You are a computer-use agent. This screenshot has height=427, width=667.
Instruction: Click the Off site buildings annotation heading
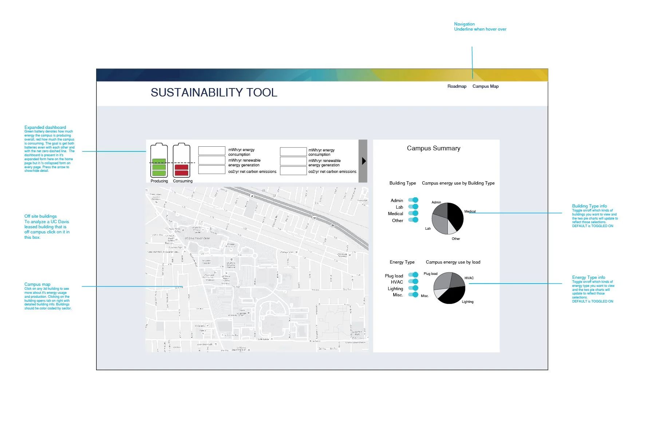40,216
